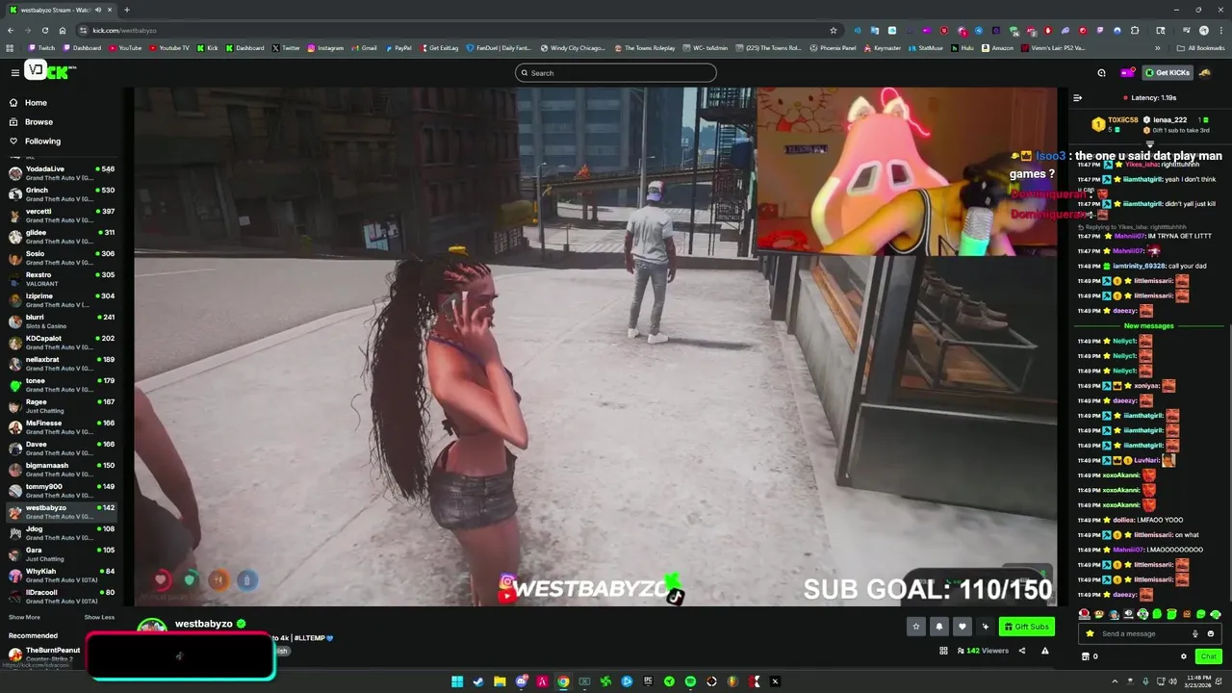Open the search-history icon beside Get KICKs
The height and width of the screenshot is (693, 1232).
1102,72
